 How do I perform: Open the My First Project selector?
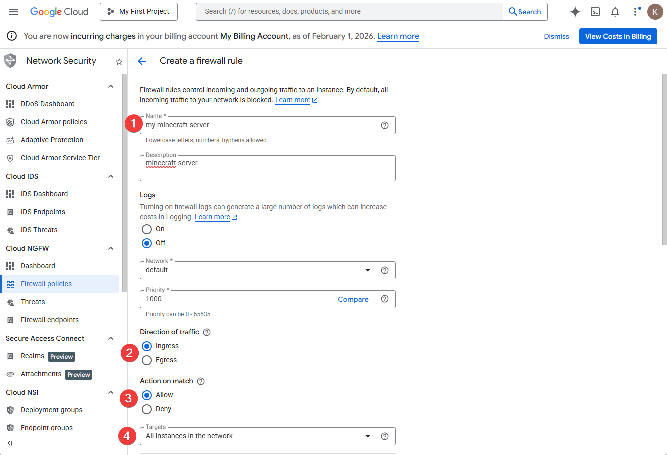(139, 12)
